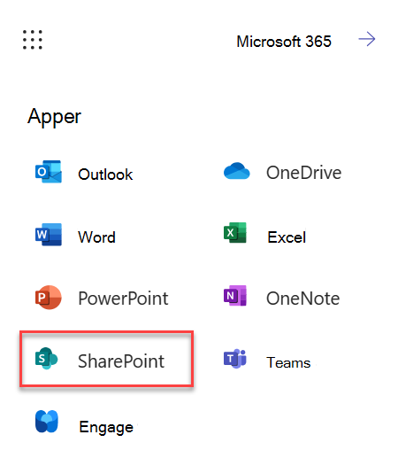The width and height of the screenshot is (398, 458).
Task: Click the Outlook label
Action: [x=105, y=175]
